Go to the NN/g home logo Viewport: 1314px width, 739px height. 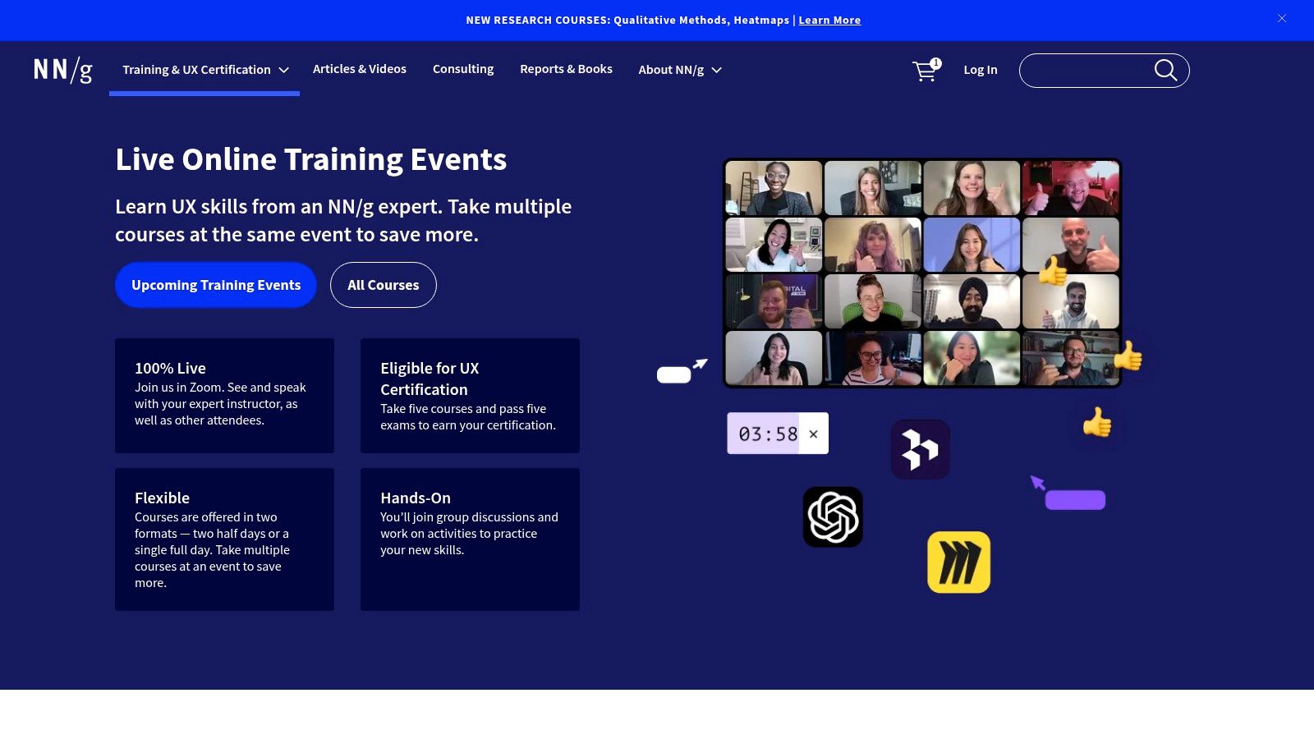click(62, 71)
